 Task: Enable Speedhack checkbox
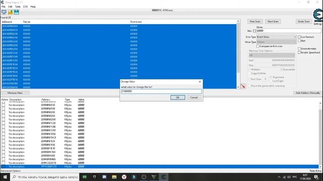pos(299,52)
